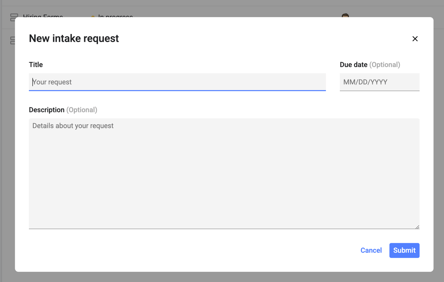Click the second form icon in the background list
The width and height of the screenshot is (444, 282).
point(12,40)
